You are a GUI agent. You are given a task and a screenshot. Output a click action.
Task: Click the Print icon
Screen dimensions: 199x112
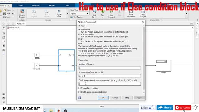4,17
